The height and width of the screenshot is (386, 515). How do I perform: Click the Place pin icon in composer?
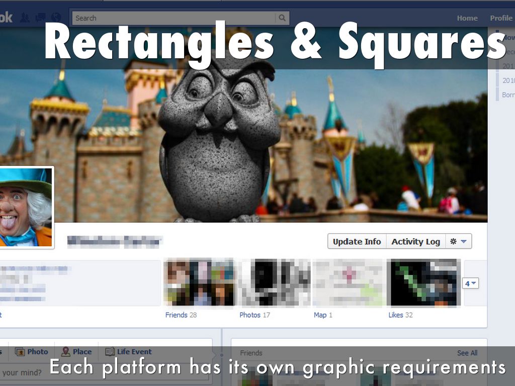[x=66, y=352]
